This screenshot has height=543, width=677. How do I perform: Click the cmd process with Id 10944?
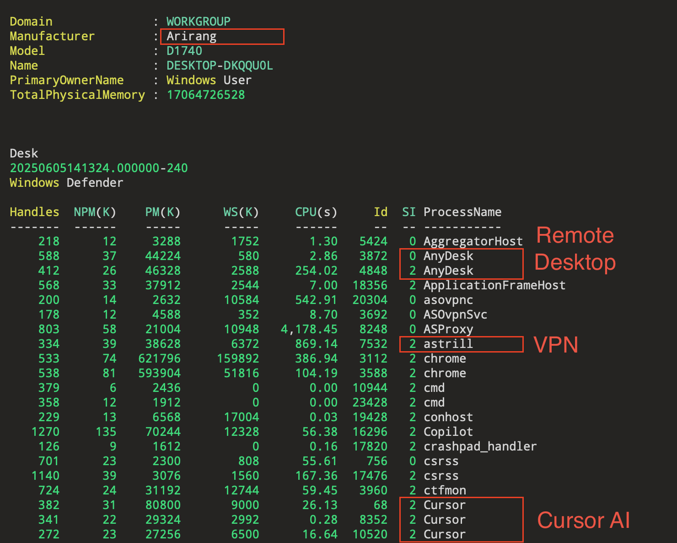tap(434, 388)
